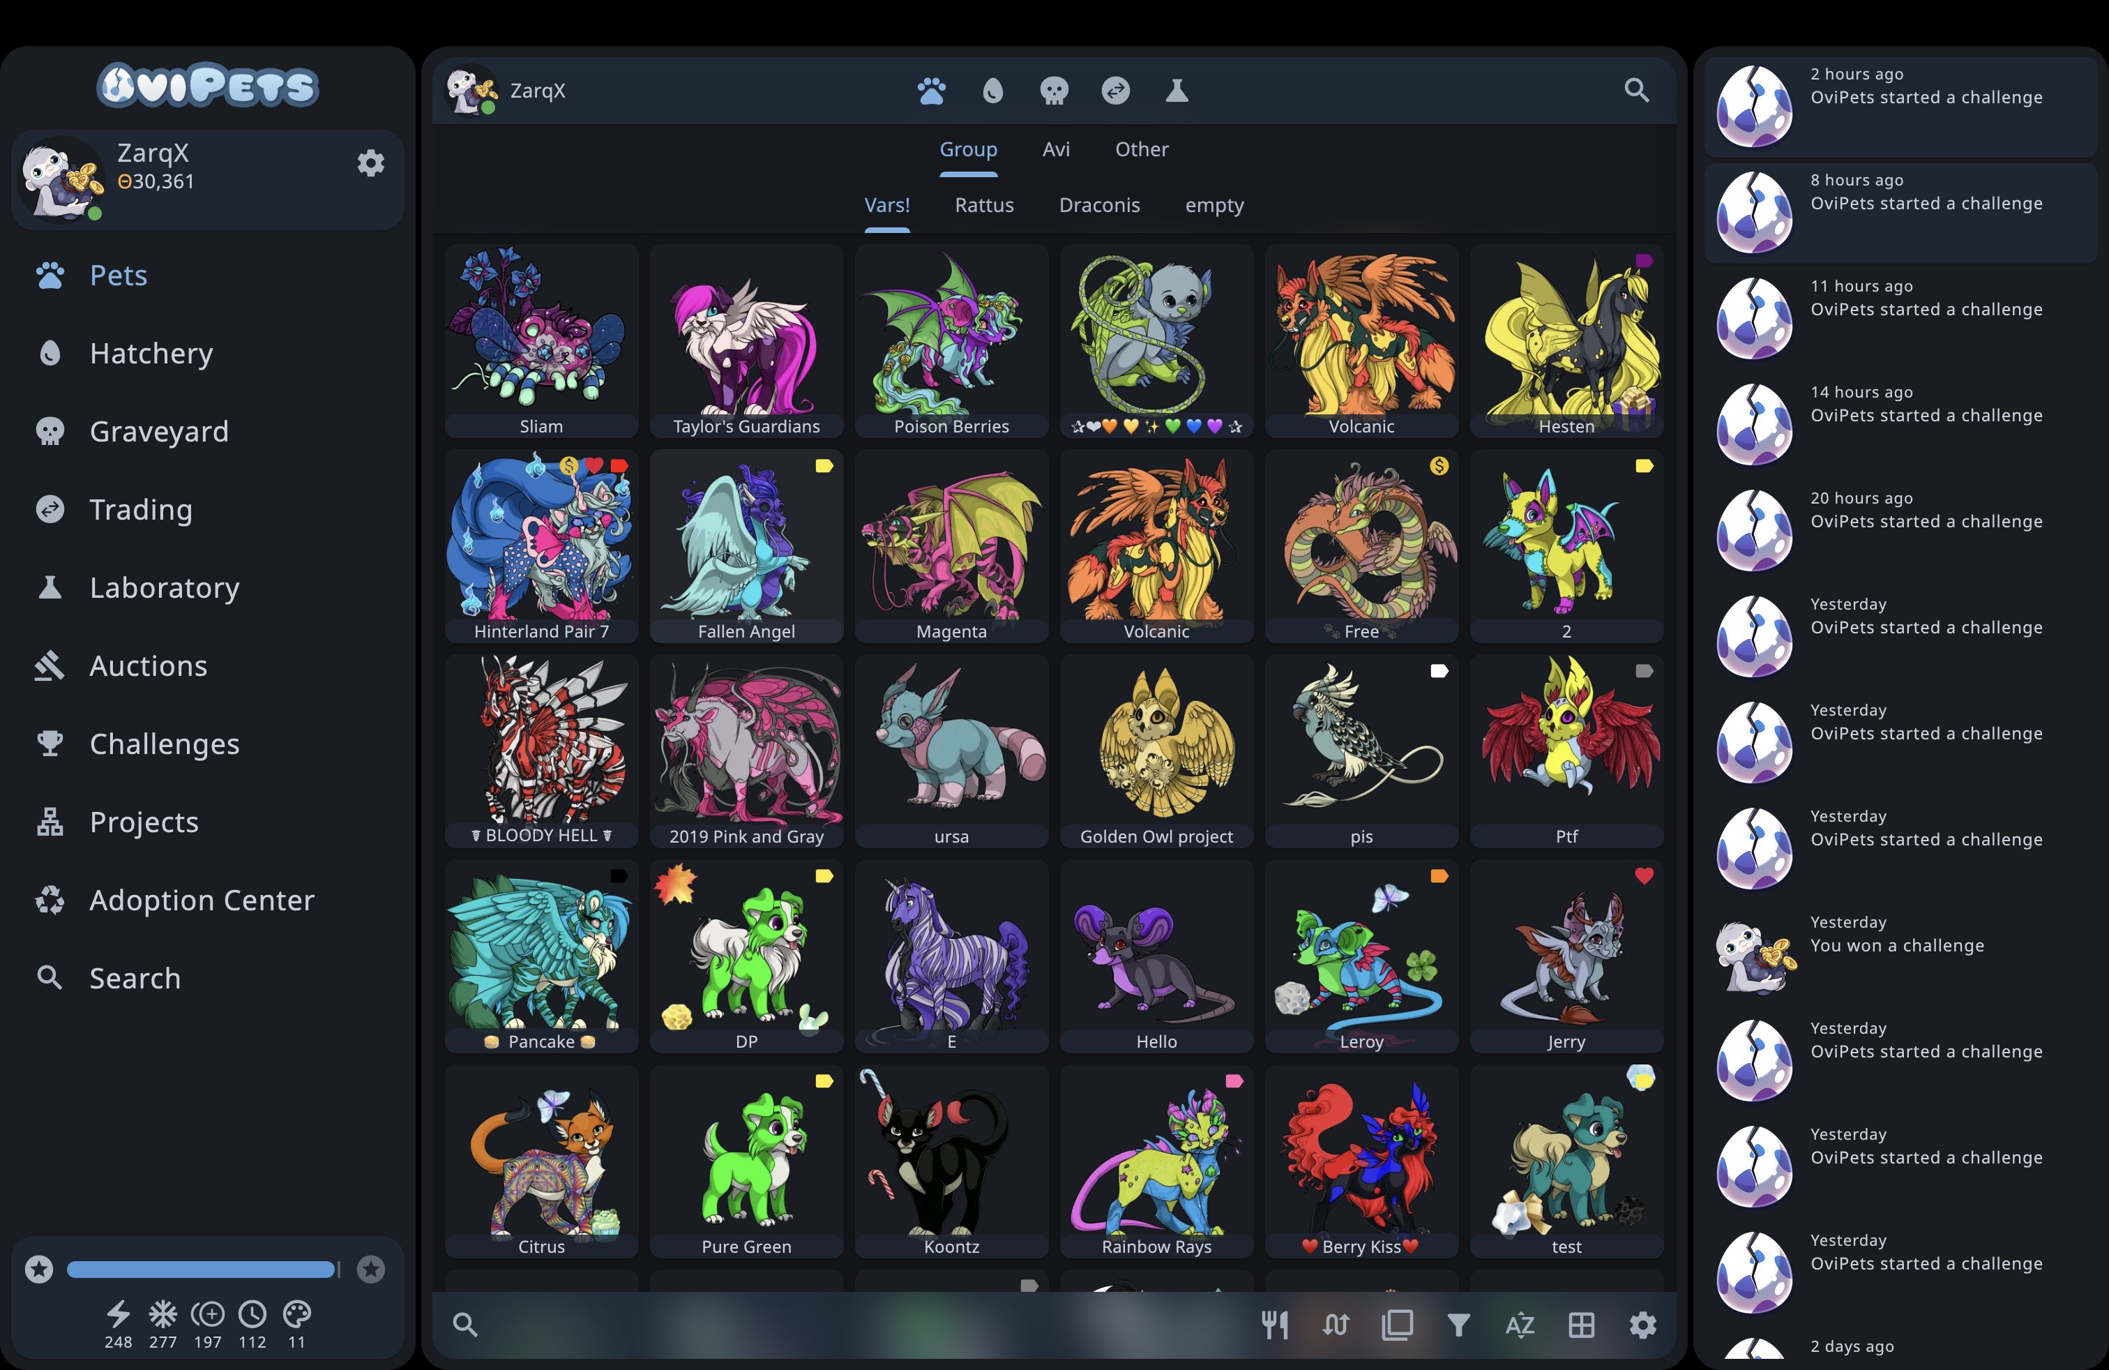
Task: Click the feed pets fork-and-knife icon
Action: [x=1275, y=1325]
